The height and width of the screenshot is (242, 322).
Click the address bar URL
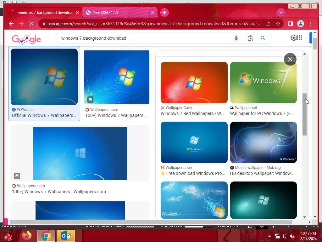pyautogui.click(x=154, y=24)
